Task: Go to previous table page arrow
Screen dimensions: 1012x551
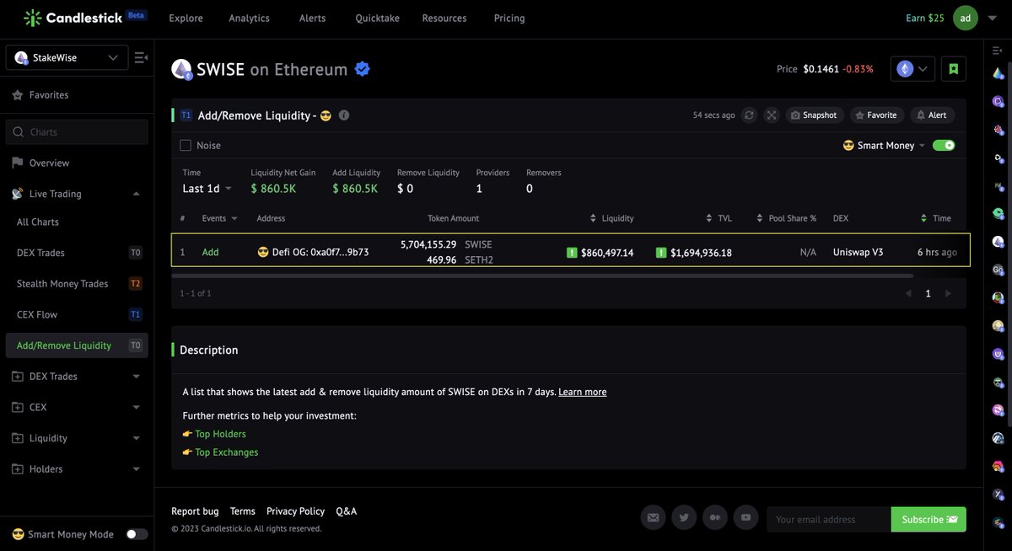Action: click(908, 293)
